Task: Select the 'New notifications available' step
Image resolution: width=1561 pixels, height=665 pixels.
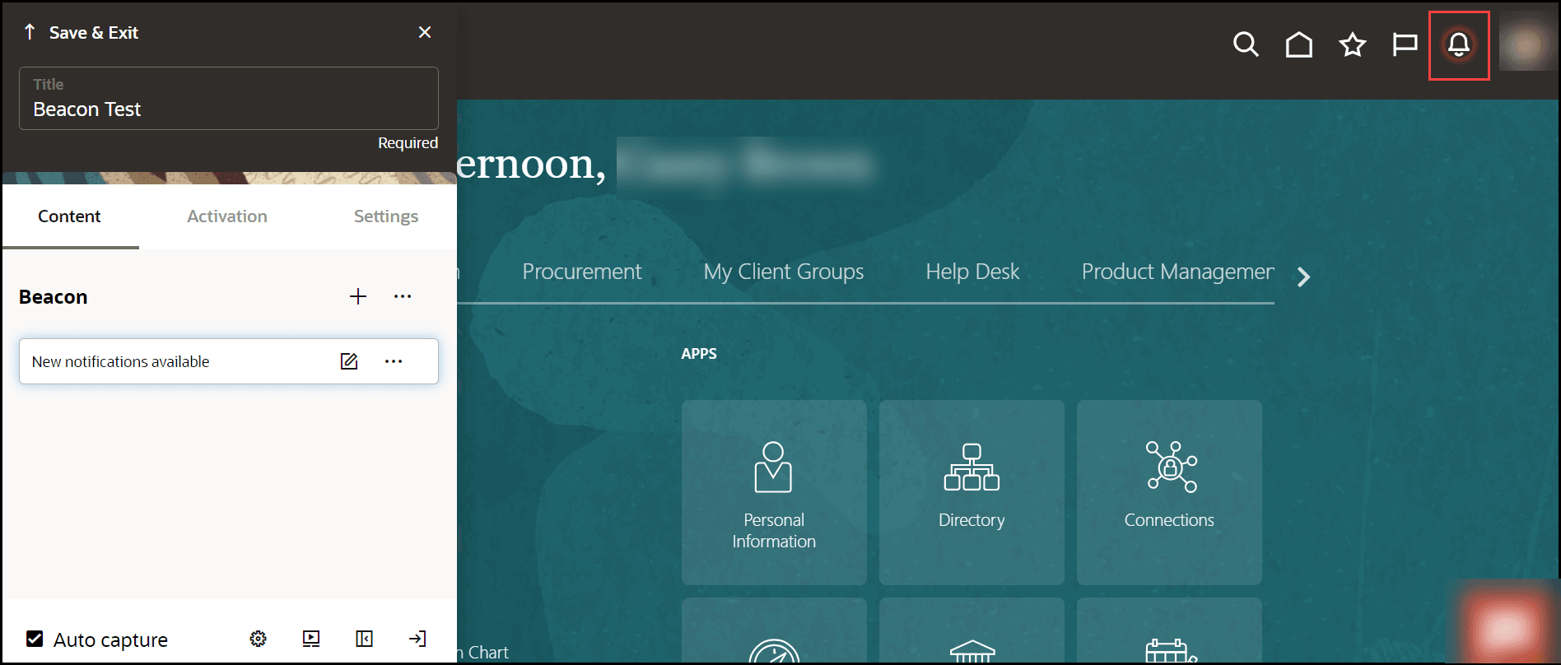Action: click(229, 361)
